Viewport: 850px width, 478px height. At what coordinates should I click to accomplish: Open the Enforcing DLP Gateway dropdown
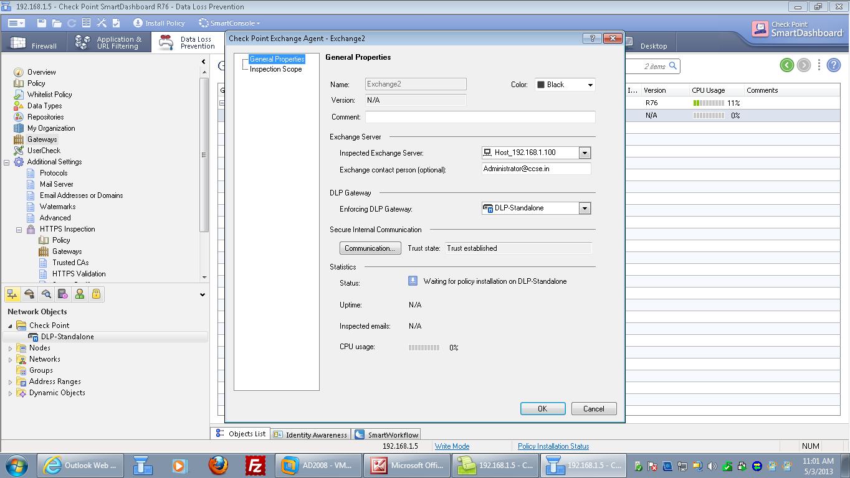pos(585,209)
